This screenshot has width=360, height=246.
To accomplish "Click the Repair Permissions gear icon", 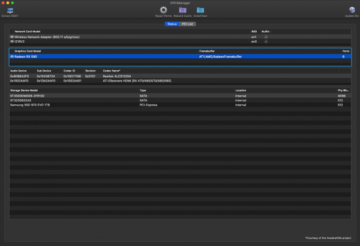I will (163, 10).
